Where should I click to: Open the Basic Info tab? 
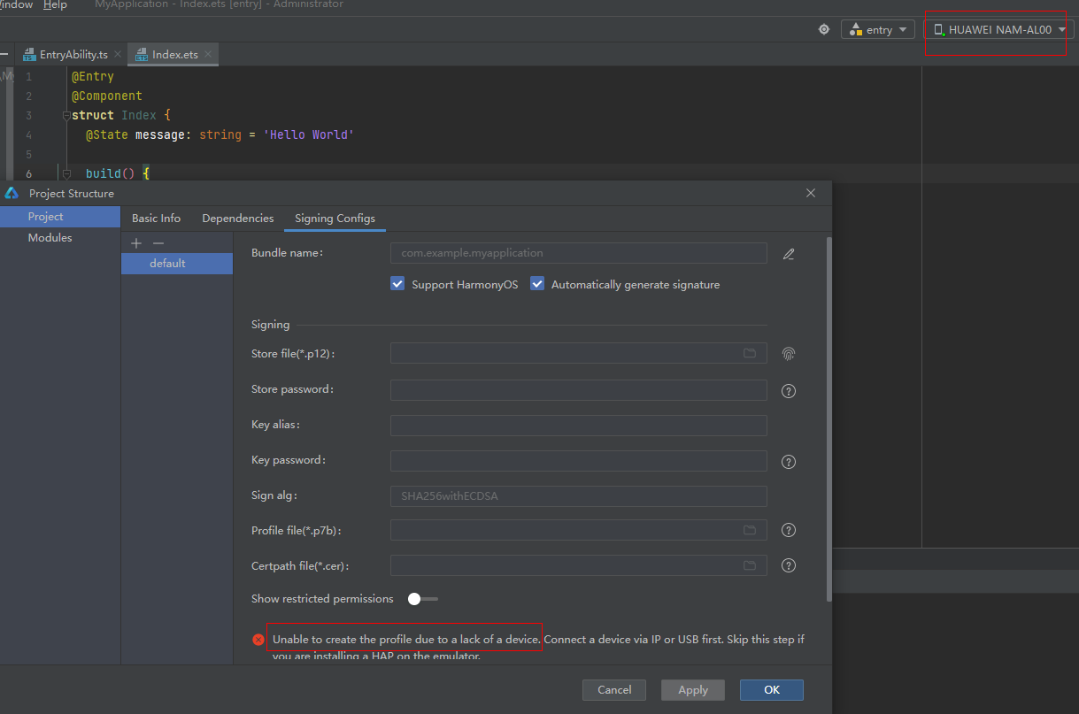coord(156,219)
